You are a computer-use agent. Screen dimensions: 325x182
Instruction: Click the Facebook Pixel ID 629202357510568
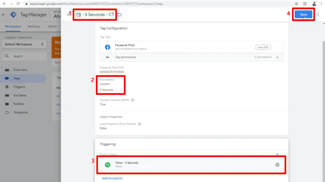point(112,72)
